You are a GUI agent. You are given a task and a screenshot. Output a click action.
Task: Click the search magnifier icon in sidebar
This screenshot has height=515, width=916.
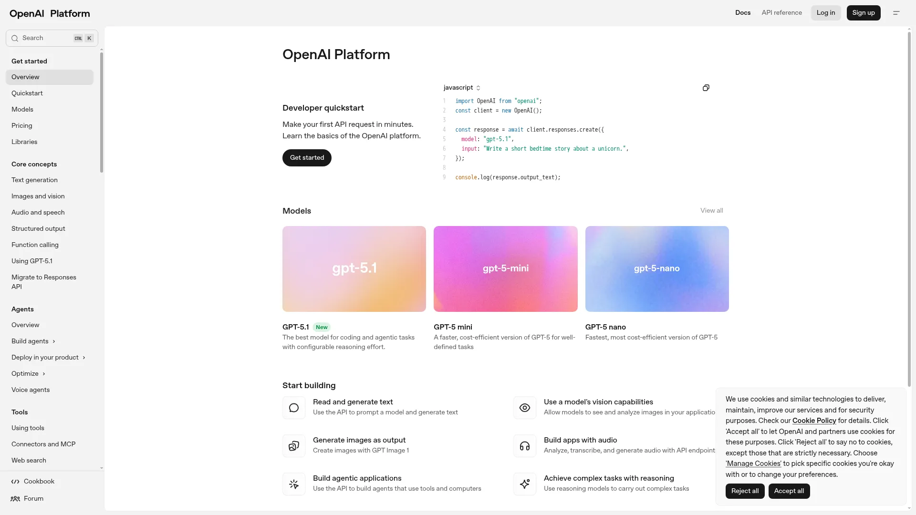click(15, 38)
